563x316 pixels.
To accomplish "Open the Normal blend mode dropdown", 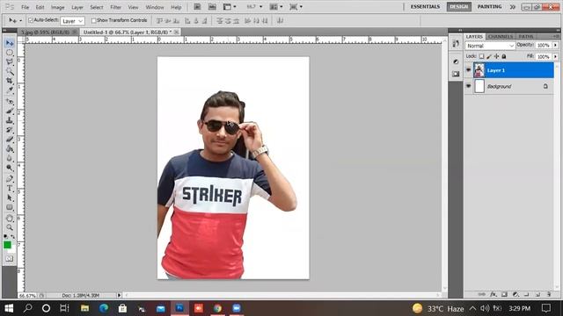I will [x=490, y=46].
